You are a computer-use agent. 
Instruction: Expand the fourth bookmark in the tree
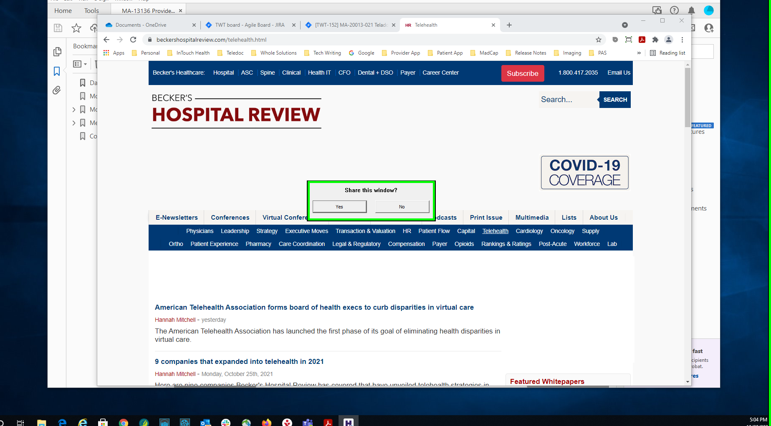click(x=74, y=123)
